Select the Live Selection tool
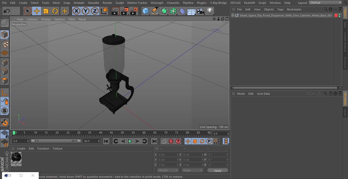 tap(28, 11)
